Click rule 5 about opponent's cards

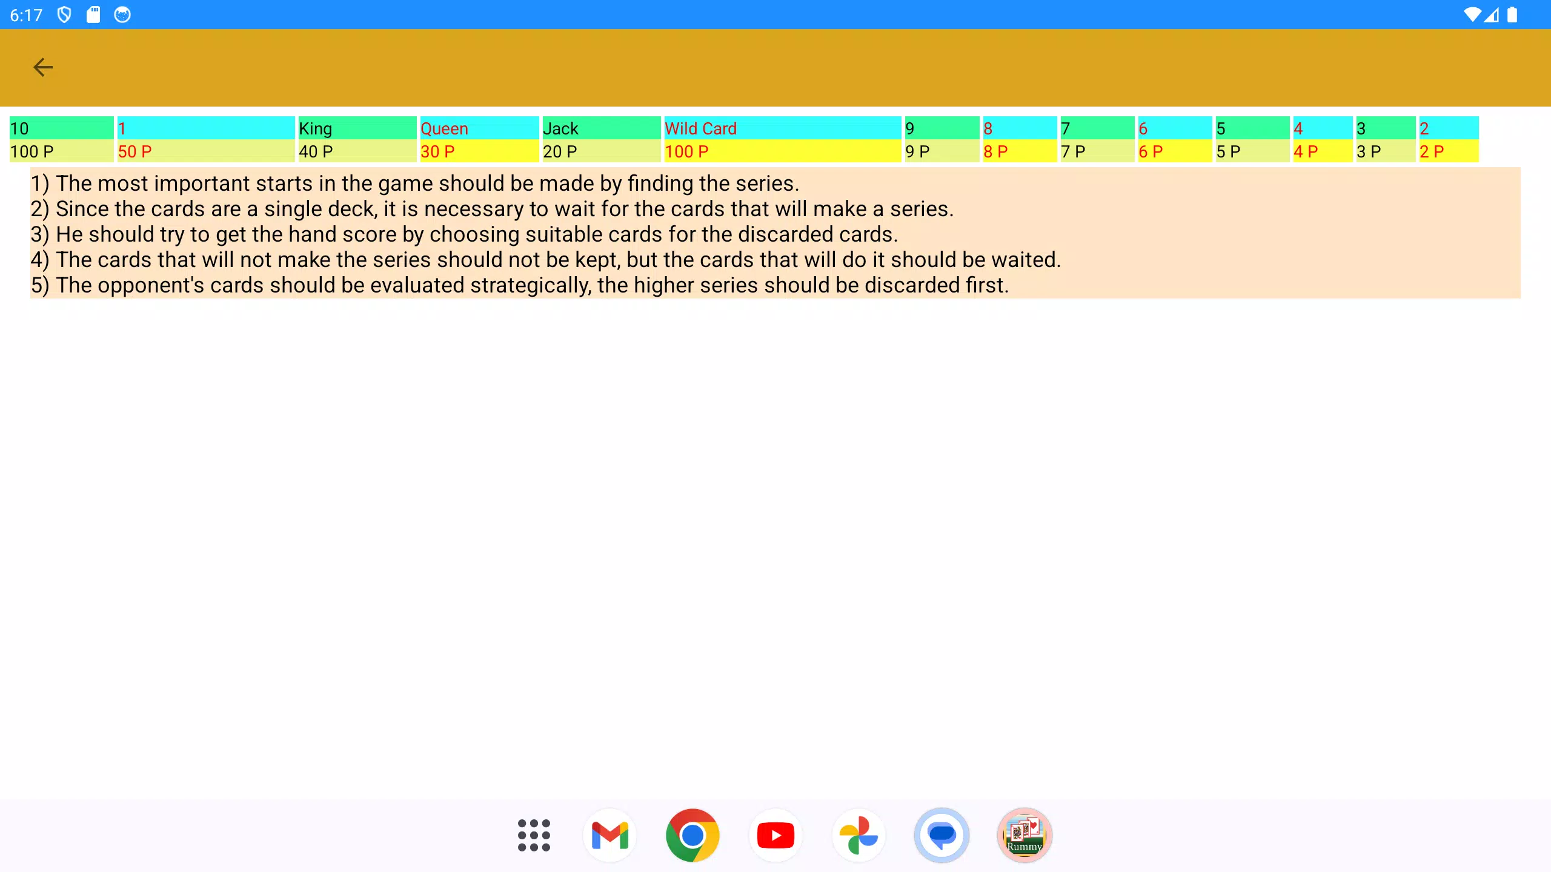(520, 285)
